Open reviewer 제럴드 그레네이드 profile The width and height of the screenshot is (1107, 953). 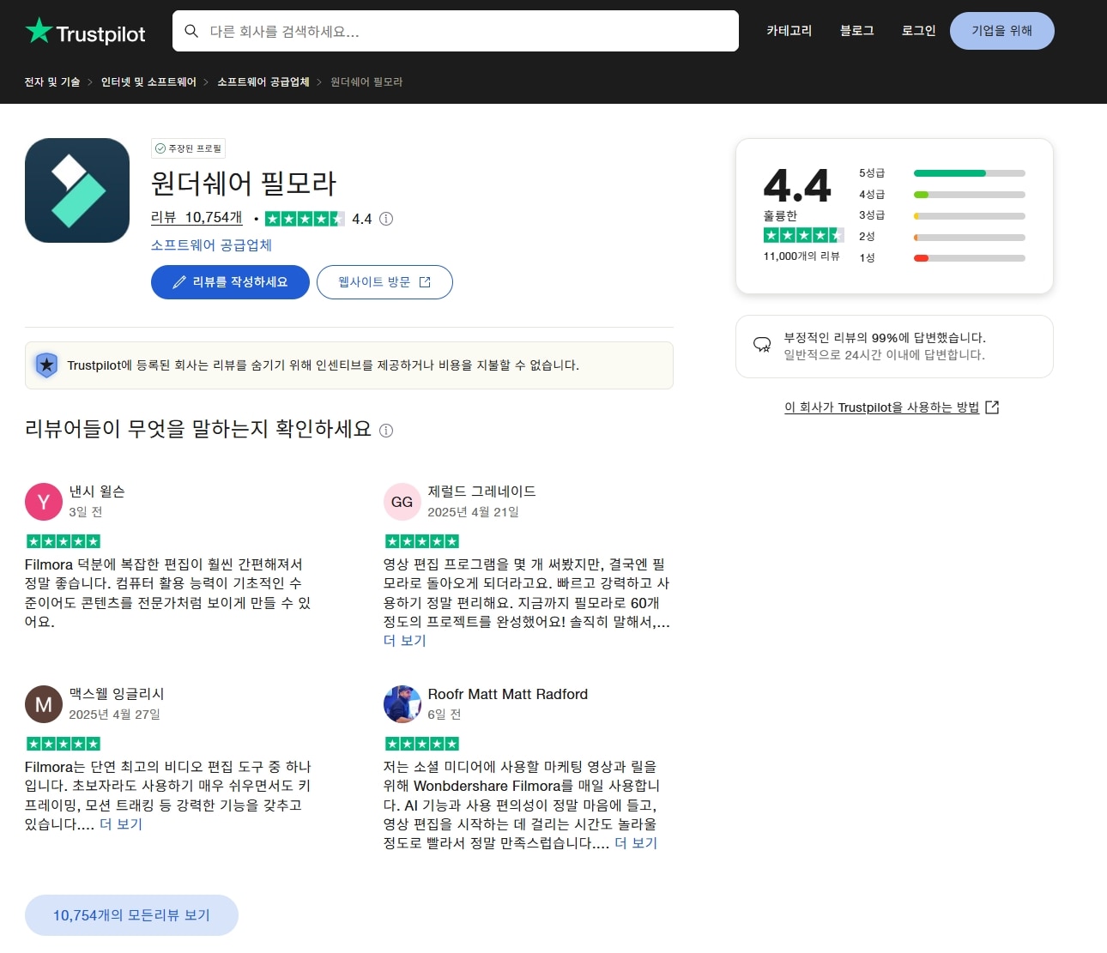tap(482, 492)
